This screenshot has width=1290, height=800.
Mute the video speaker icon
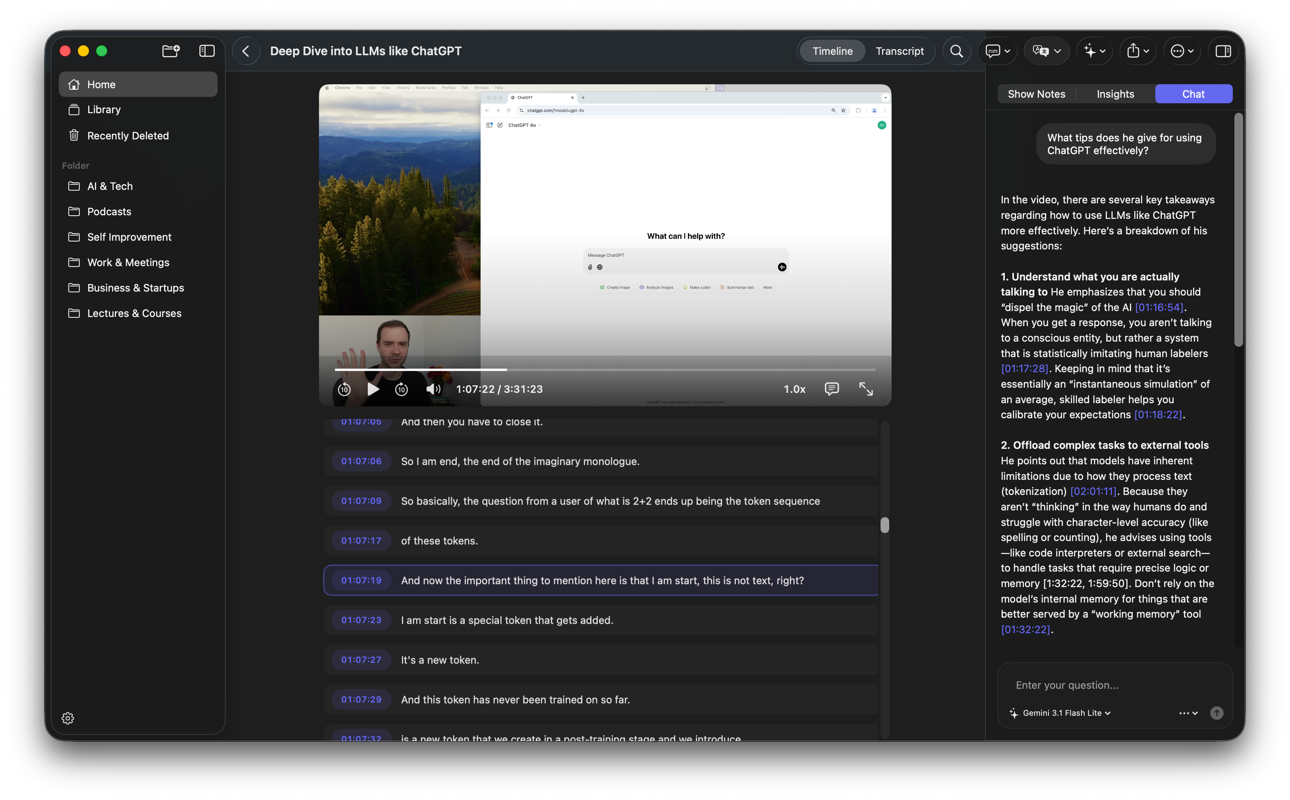coord(433,389)
